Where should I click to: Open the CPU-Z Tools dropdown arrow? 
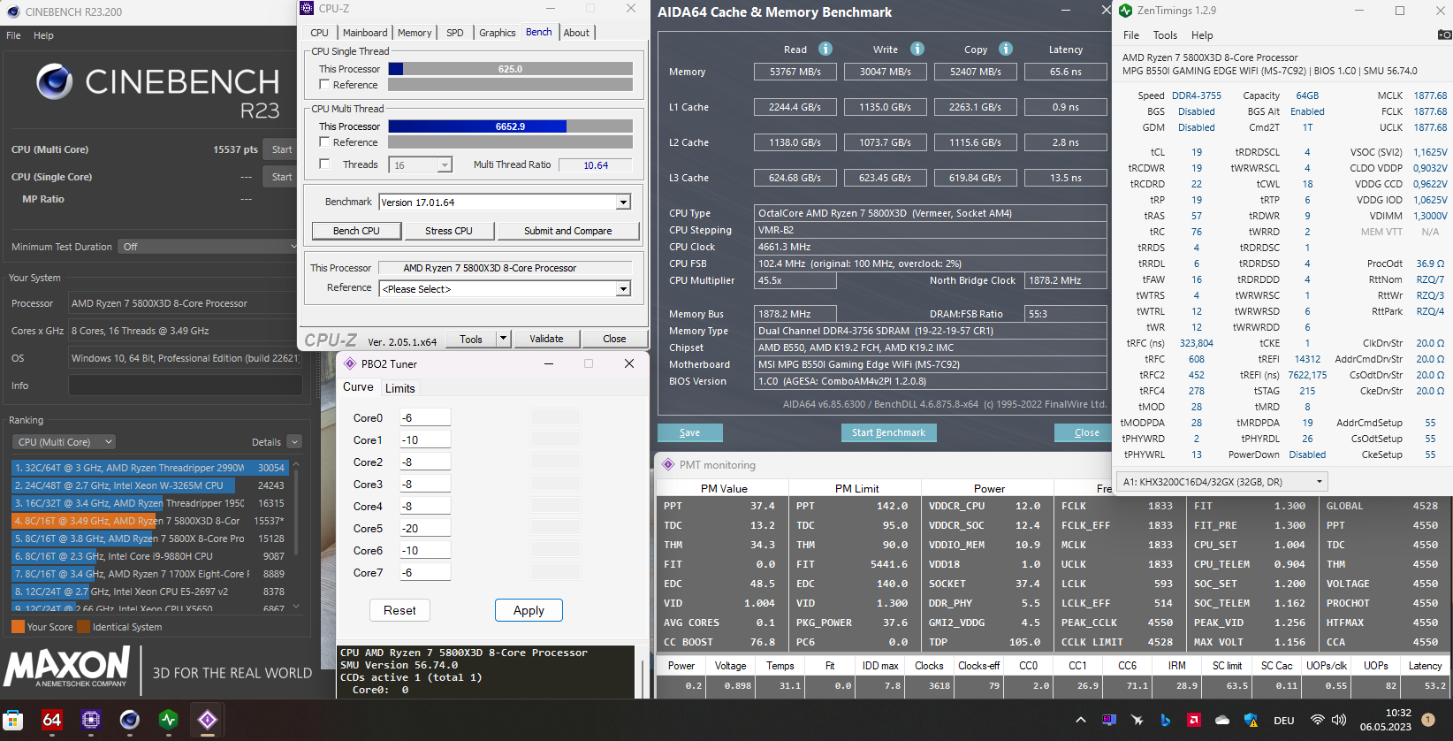coord(503,339)
